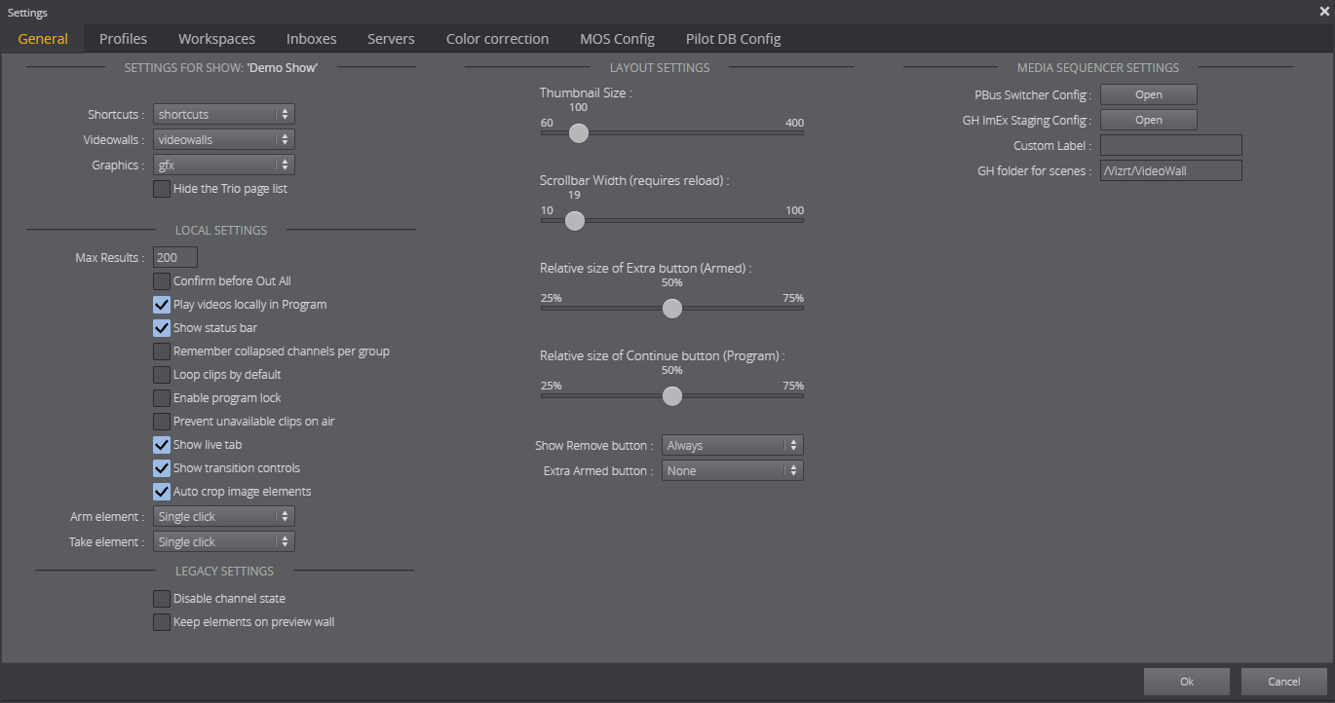
Task: Click the Cancel button
Action: (x=1284, y=682)
